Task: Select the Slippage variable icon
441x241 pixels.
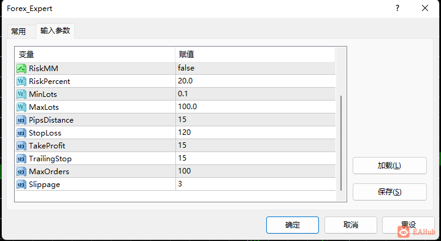Action: click(21, 185)
